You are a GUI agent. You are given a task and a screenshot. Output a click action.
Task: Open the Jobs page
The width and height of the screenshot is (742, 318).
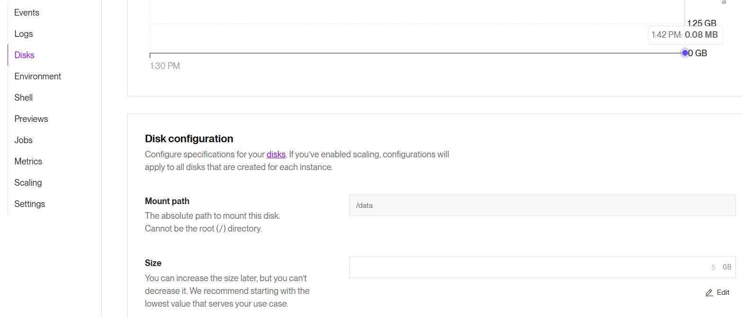pos(23,140)
